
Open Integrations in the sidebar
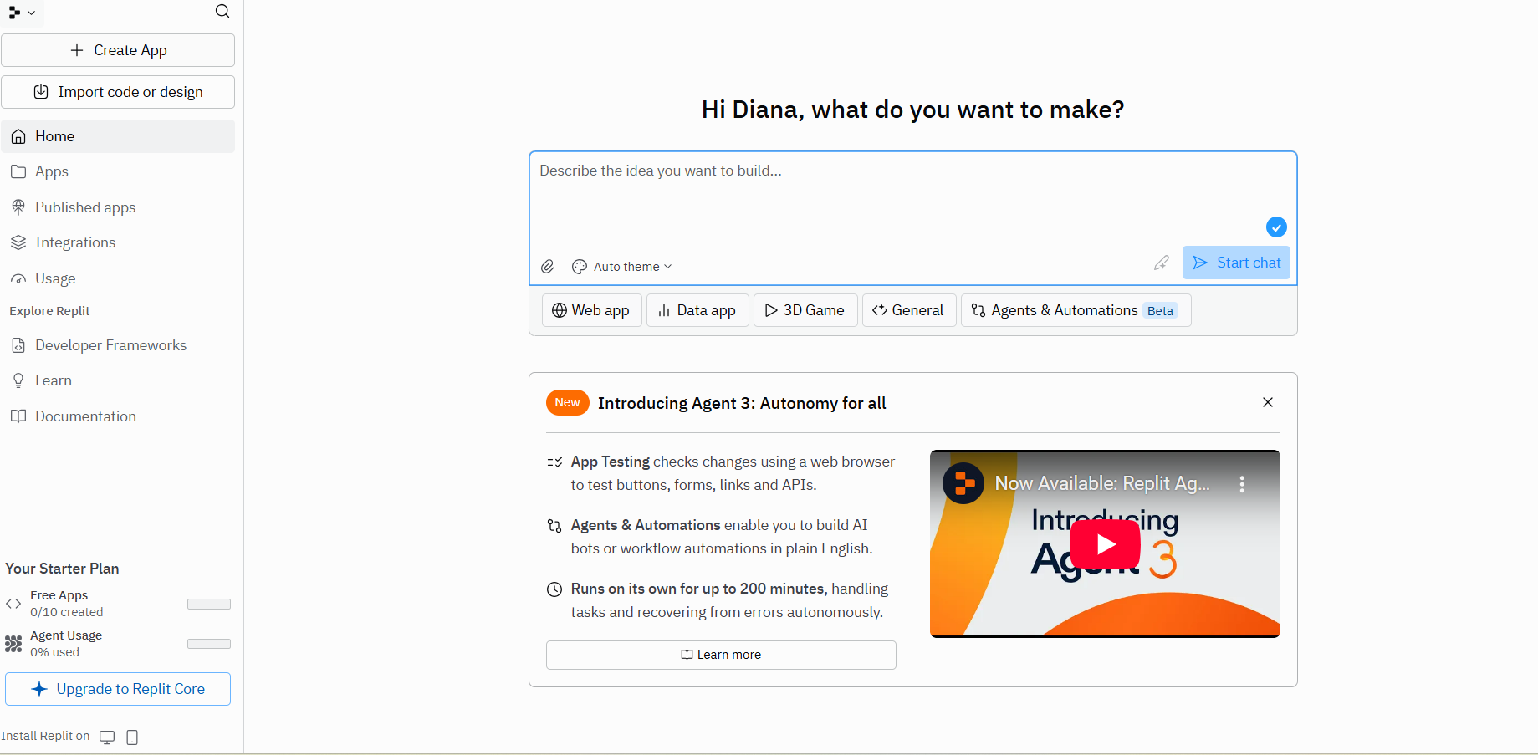pyautogui.click(x=118, y=242)
